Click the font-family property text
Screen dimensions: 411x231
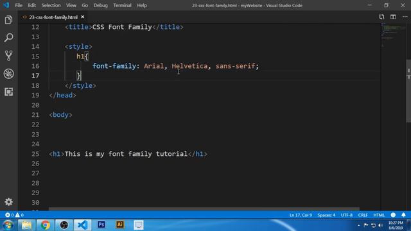click(114, 66)
